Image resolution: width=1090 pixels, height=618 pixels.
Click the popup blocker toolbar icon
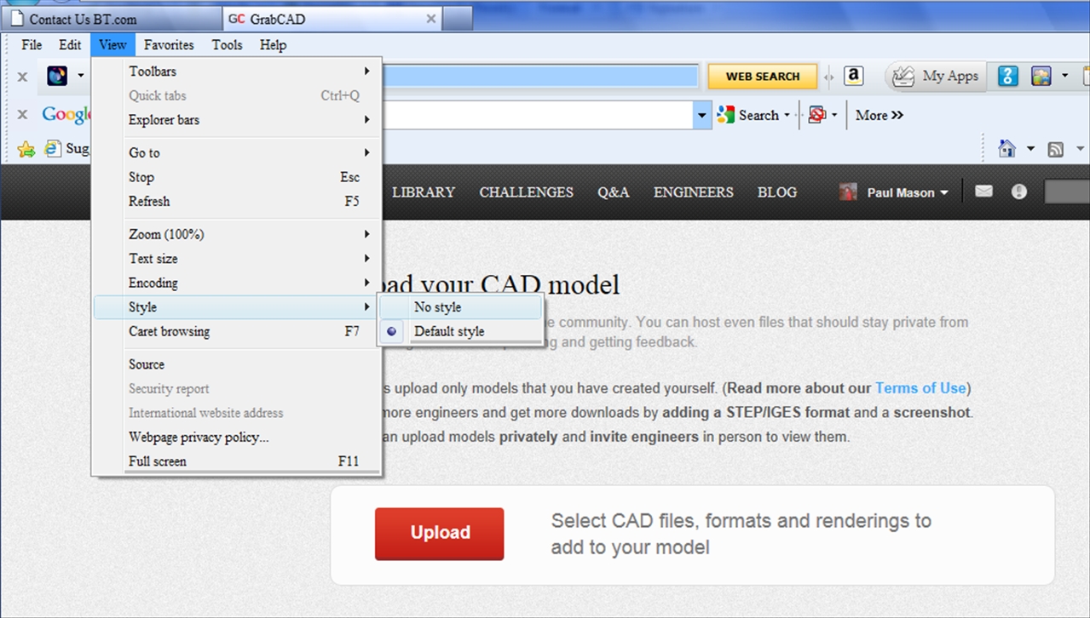(816, 115)
